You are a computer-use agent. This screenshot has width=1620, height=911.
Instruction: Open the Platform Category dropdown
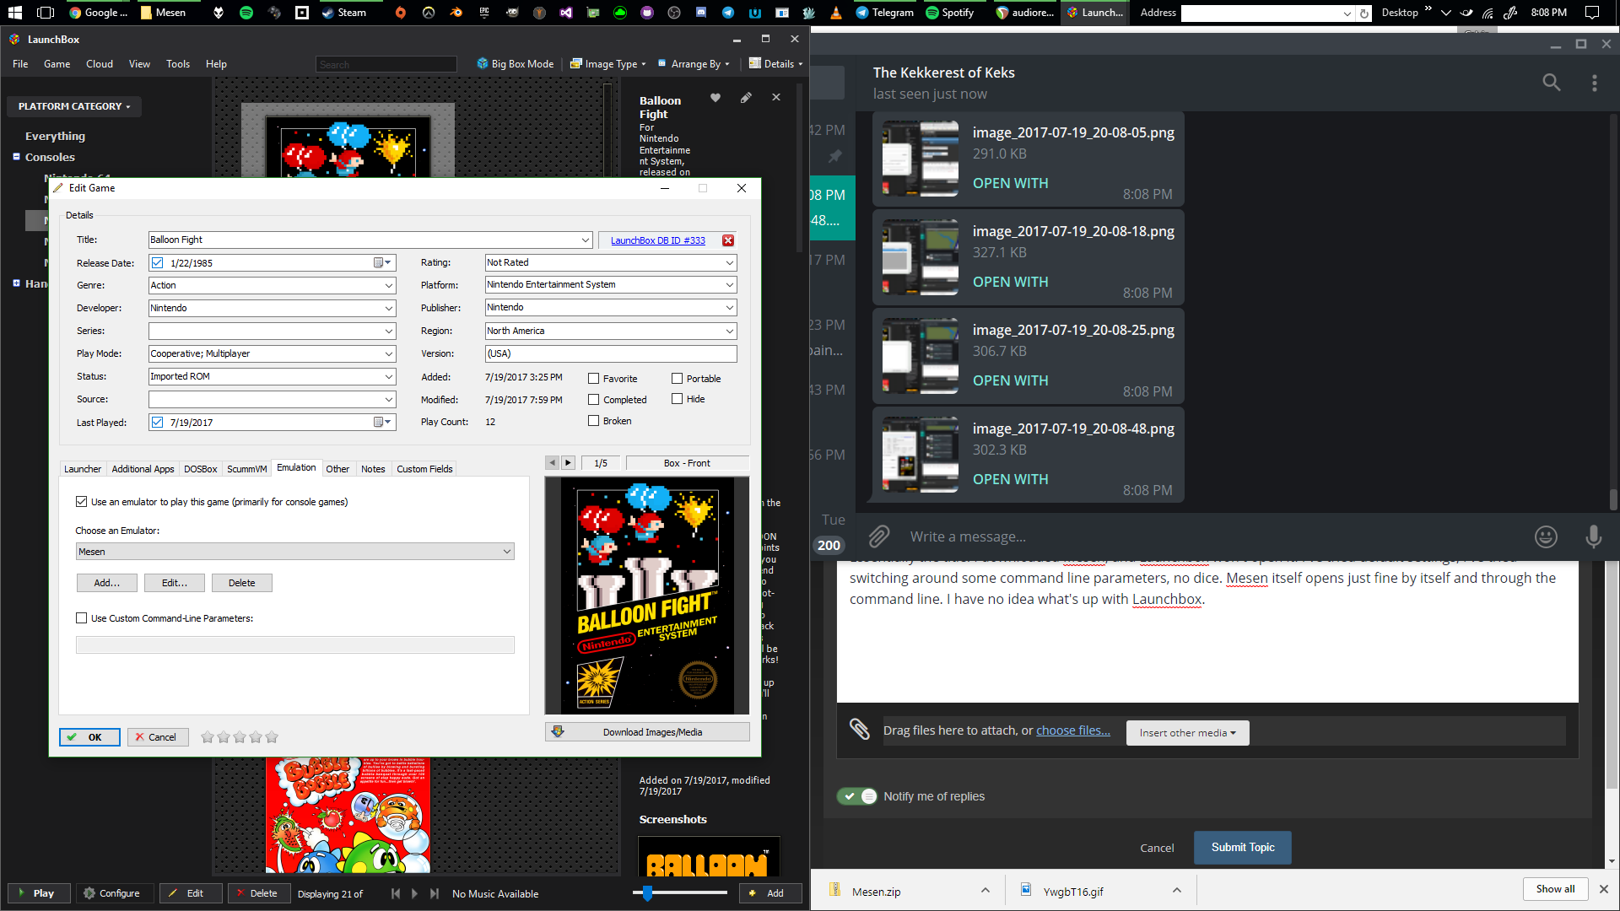(74, 106)
